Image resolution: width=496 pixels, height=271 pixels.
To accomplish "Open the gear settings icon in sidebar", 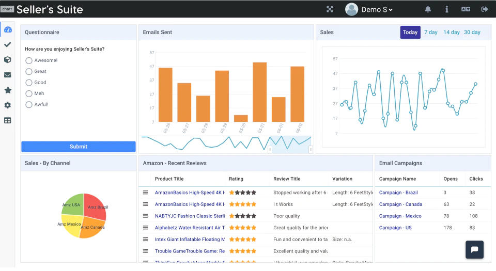I will 8,105.
